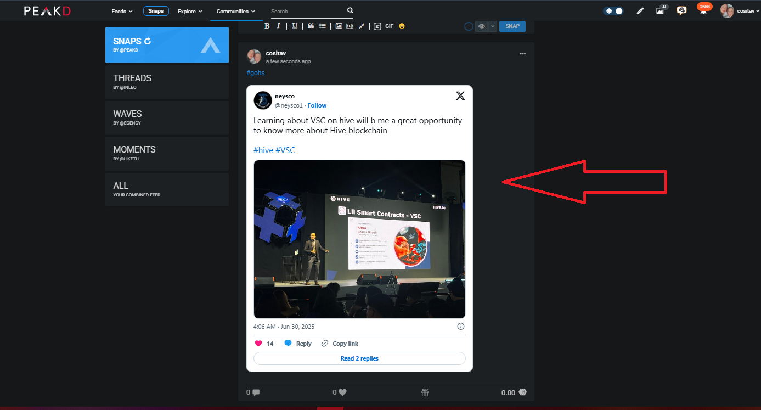The width and height of the screenshot is (761, 410).
Task: Open the #hive hashtag in tweet
Action: [263, 150]
